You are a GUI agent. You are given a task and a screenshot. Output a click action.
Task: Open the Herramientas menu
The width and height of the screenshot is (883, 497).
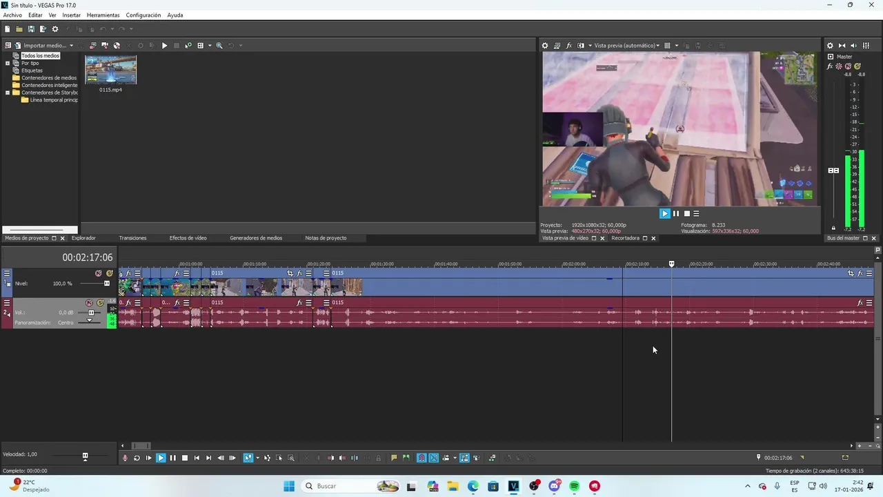click(x=103, y=15)
